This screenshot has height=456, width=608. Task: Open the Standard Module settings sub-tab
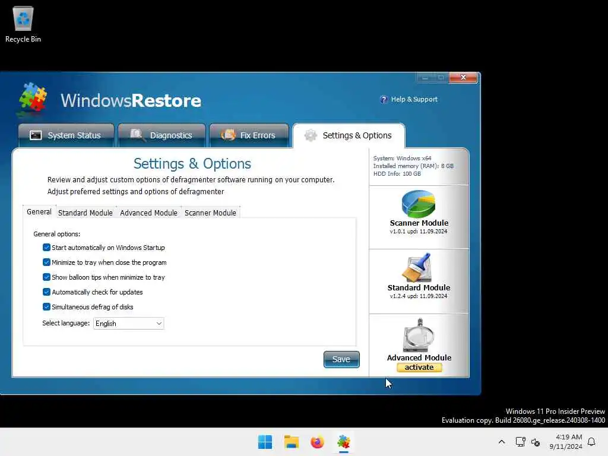point(85,213)
